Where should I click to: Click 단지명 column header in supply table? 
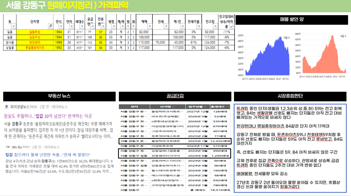(x=168, y=107)
